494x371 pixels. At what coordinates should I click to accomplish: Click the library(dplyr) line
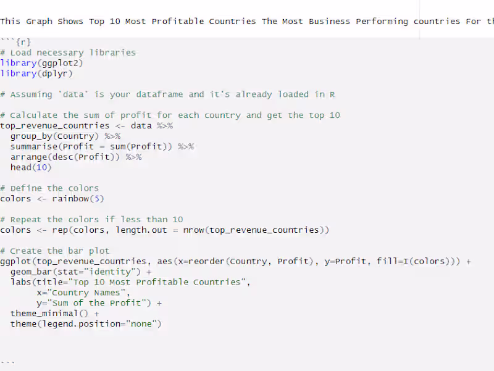point(36,73)
